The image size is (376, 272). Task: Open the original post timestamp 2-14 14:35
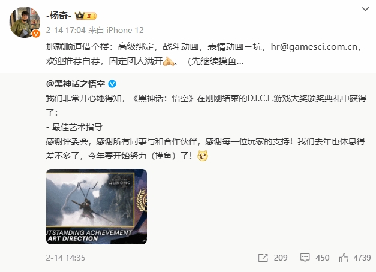coord(66,258)
